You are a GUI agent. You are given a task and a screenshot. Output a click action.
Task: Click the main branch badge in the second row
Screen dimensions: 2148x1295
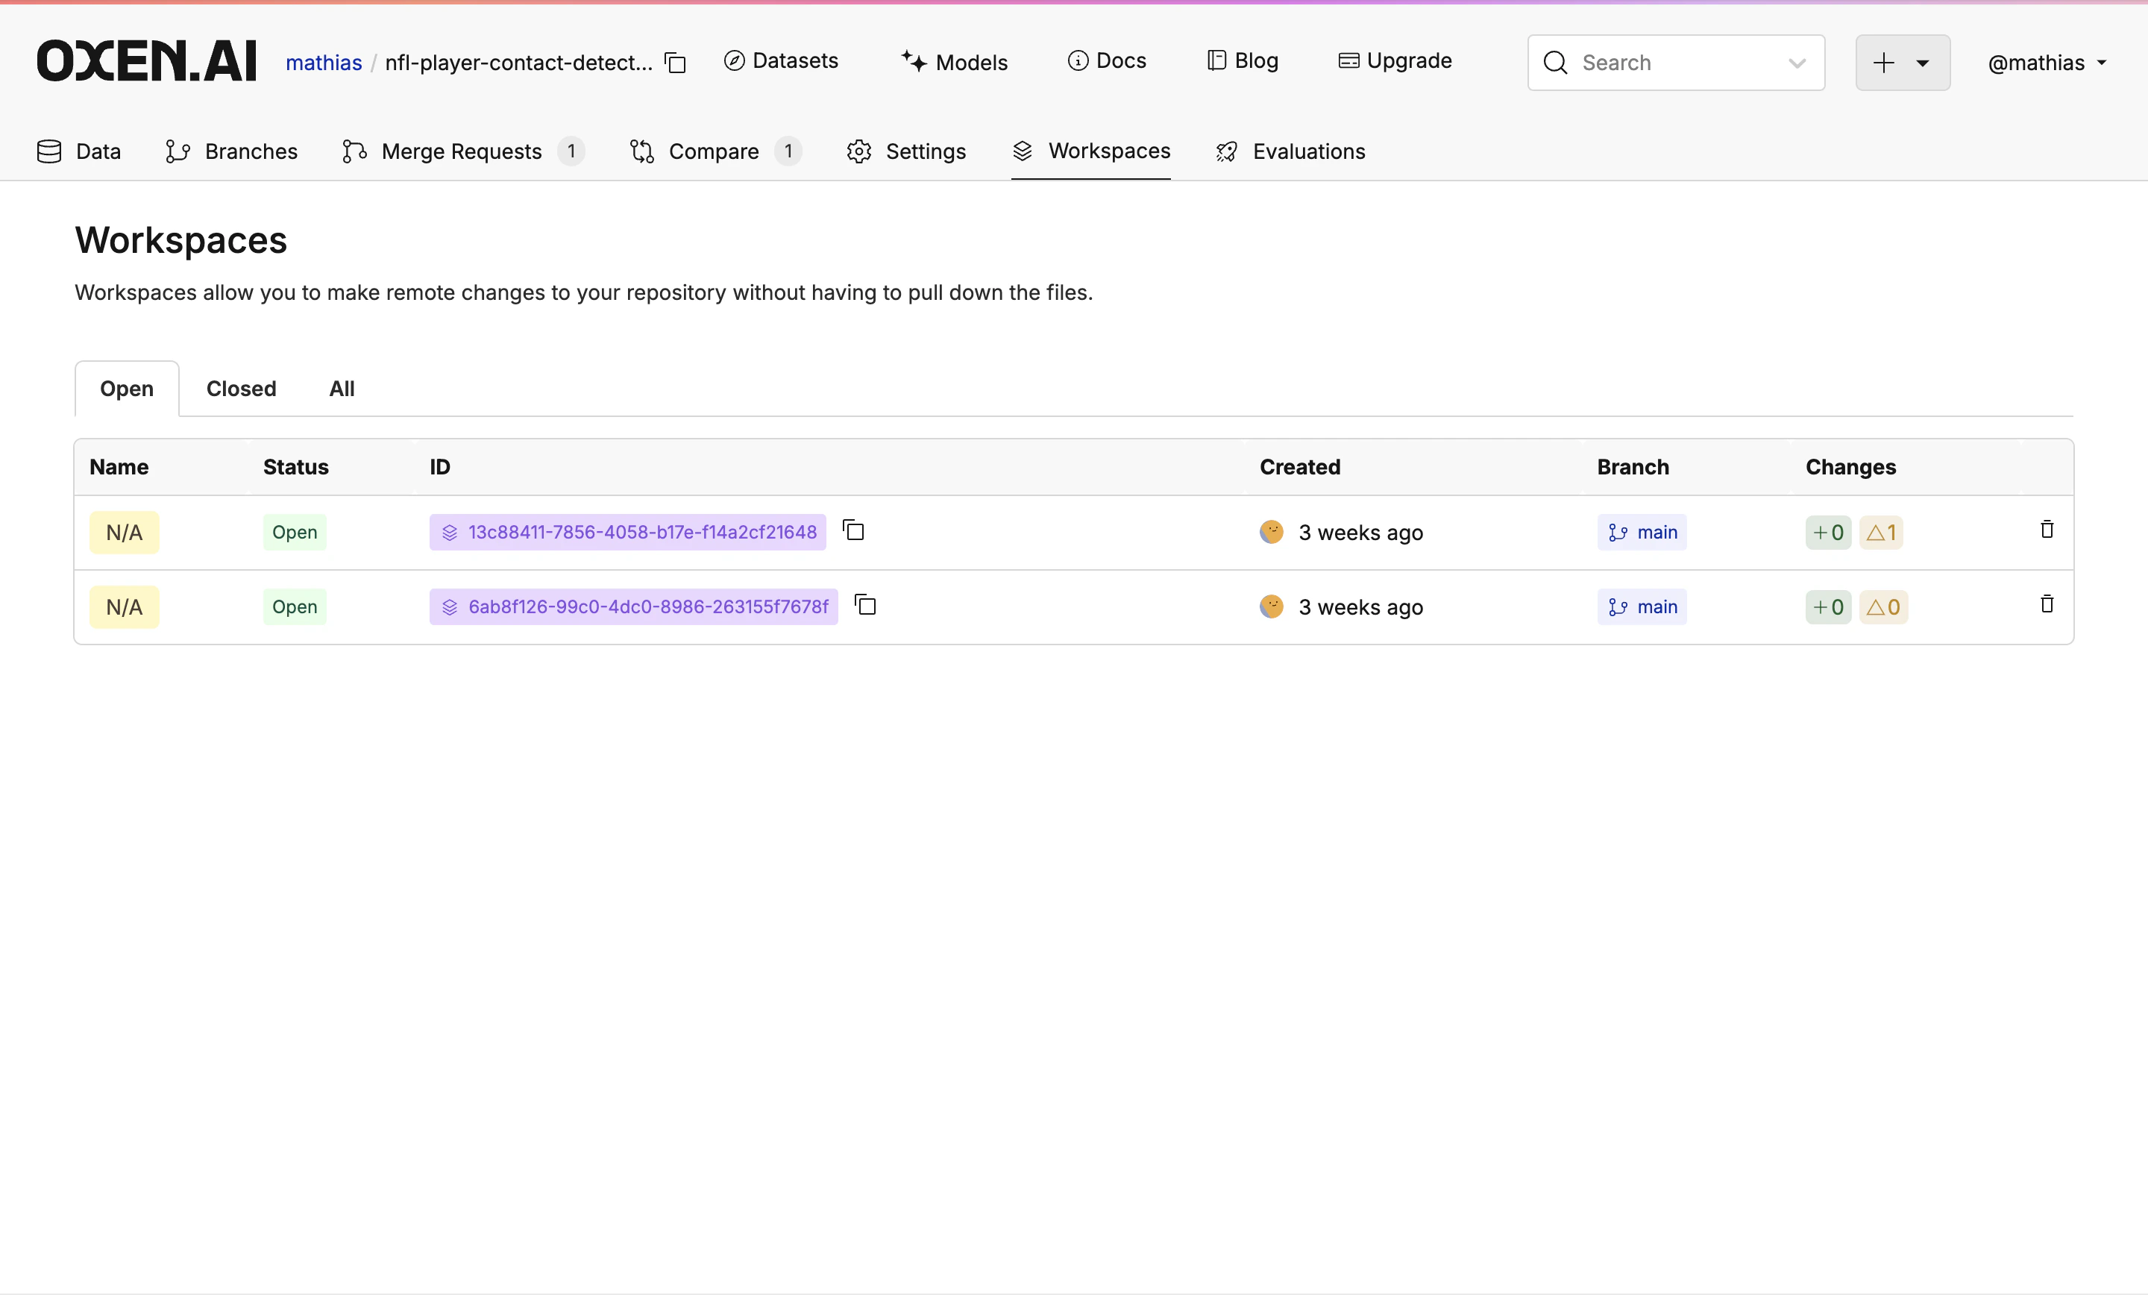[x=1642, y=607]
